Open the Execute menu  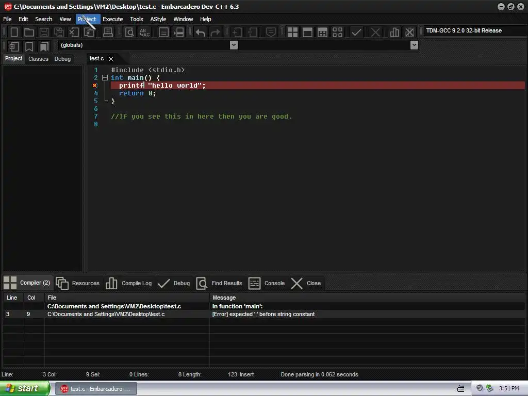coord(113,19)
